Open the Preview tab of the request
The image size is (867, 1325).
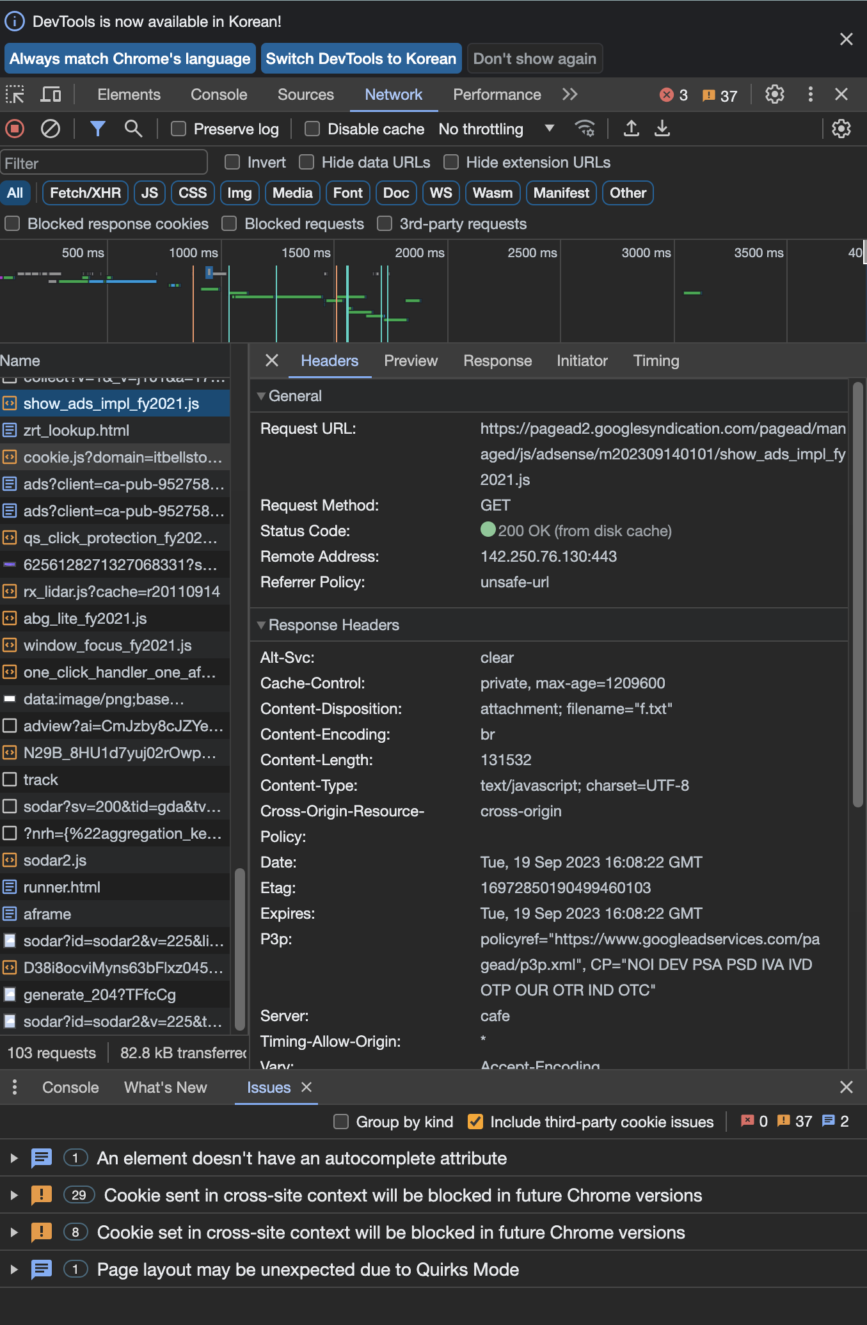[x=411, y=361]
